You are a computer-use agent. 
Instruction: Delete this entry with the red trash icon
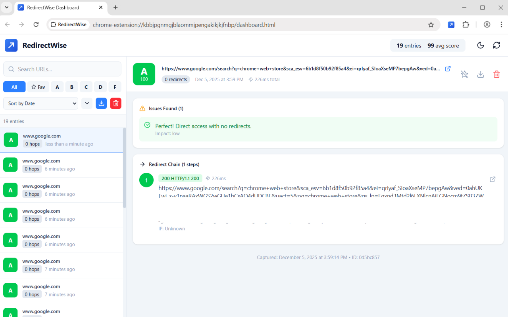[496, 74]
